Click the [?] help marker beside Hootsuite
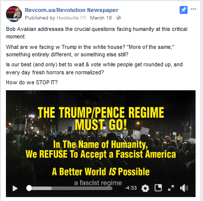Image resolution: width=203 pixels, height=201 pixels. (x=83, y=17)
